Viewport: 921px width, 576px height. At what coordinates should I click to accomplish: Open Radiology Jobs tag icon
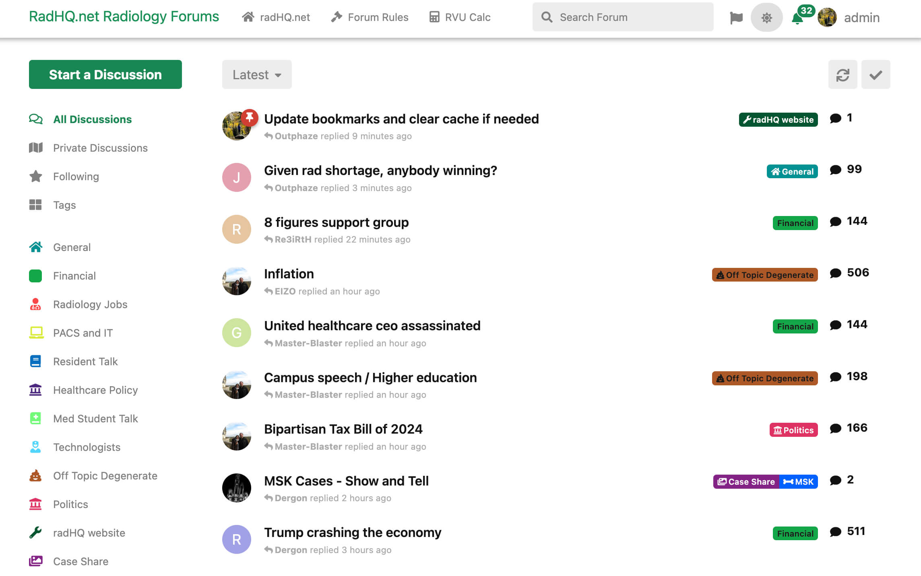(35, 304)
